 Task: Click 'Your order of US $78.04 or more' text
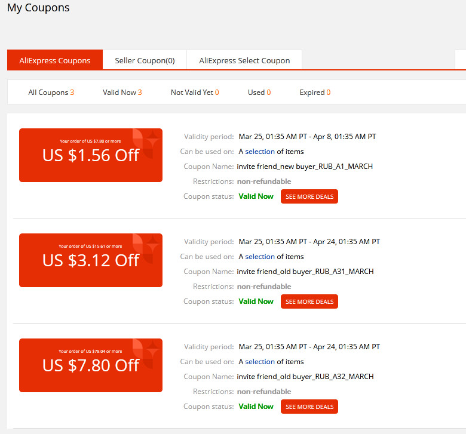(x=90, y=351)
